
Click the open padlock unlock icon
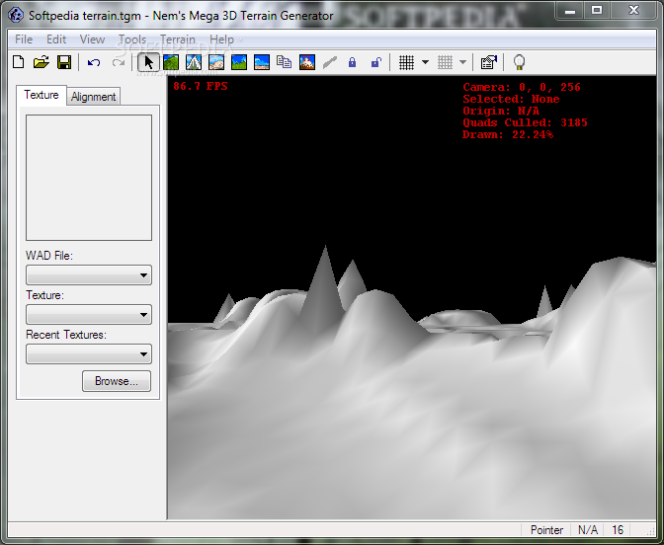point(375,62)
